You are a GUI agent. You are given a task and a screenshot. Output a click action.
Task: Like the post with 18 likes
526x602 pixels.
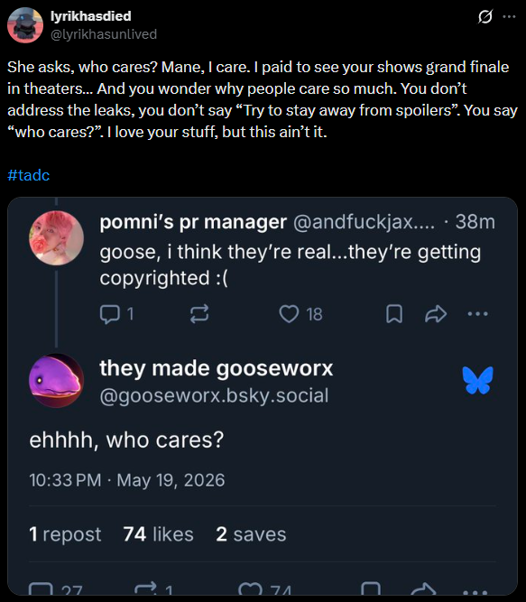pyautogui.click(x=289, y=314)
